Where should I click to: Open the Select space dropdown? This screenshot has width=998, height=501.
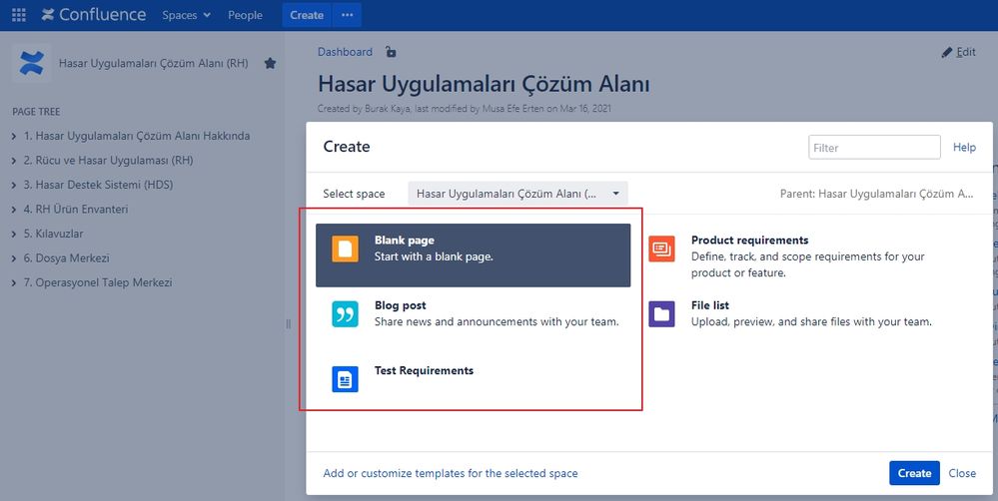[x=517, y=194]
